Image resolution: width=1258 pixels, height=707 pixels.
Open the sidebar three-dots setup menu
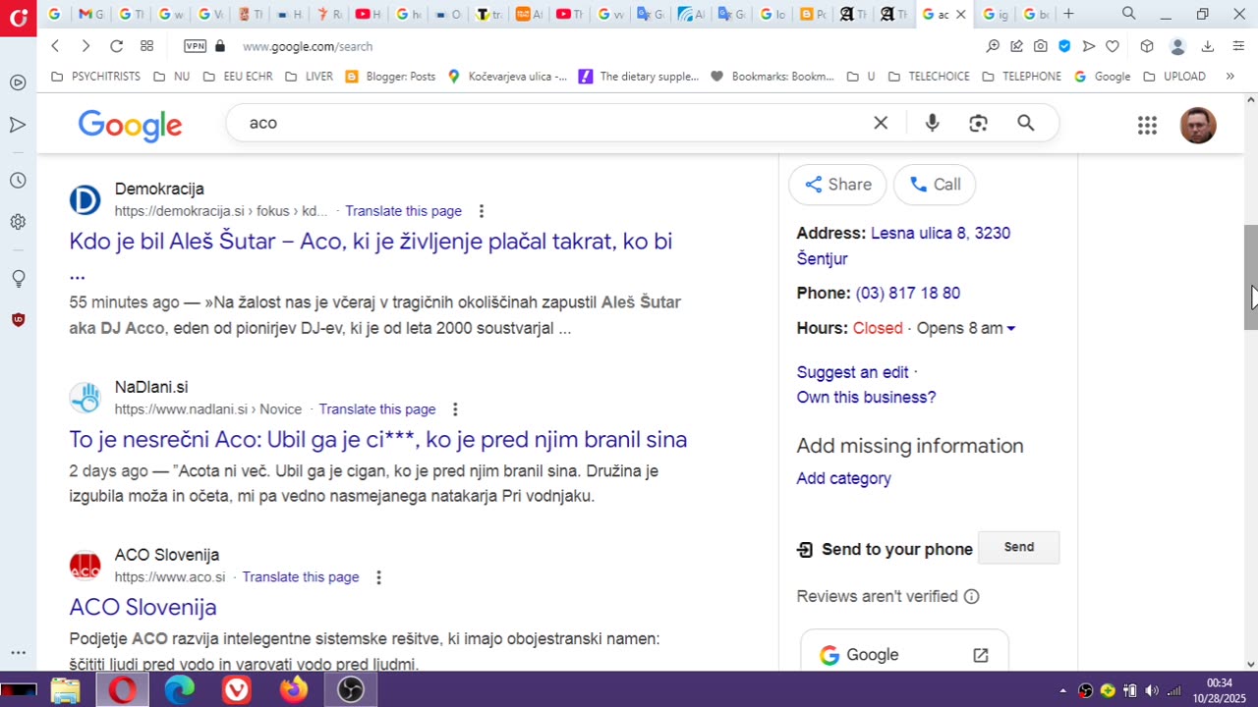pos(18,652)
